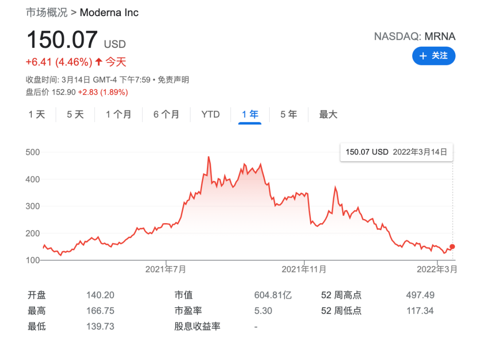This screenshot has height=344, width=498.
Task: Click the 最低 value 139.73
Action: [101, 326]
